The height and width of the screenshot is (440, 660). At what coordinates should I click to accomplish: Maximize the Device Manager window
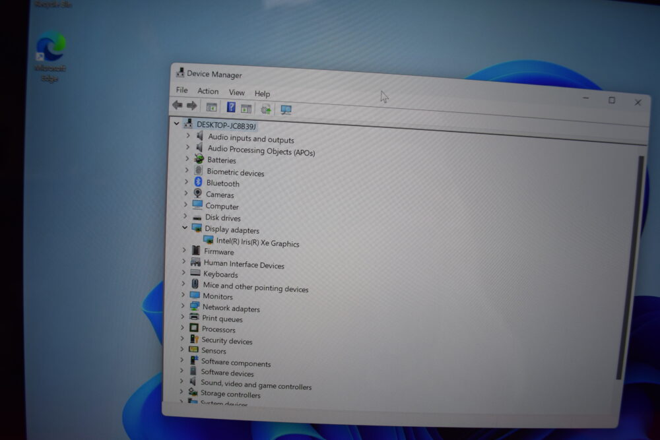pyautogui.click(x=612, y=100)
